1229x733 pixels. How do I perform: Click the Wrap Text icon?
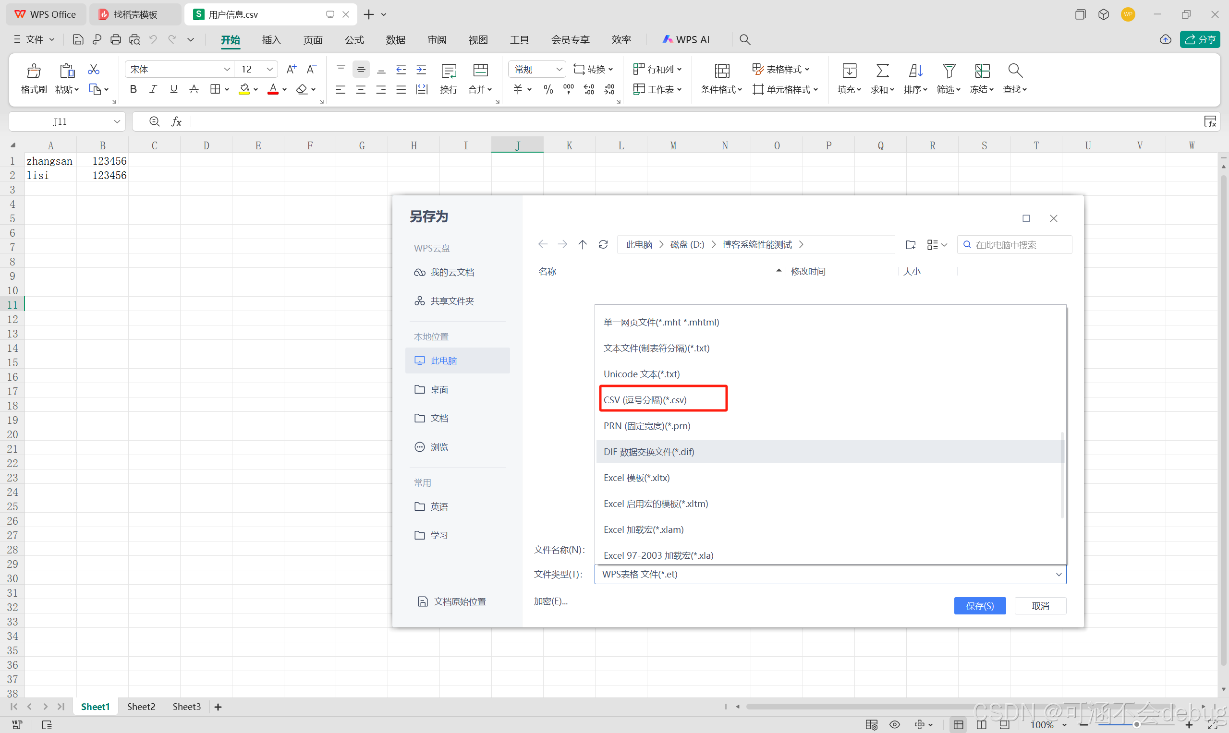point(449,71)
